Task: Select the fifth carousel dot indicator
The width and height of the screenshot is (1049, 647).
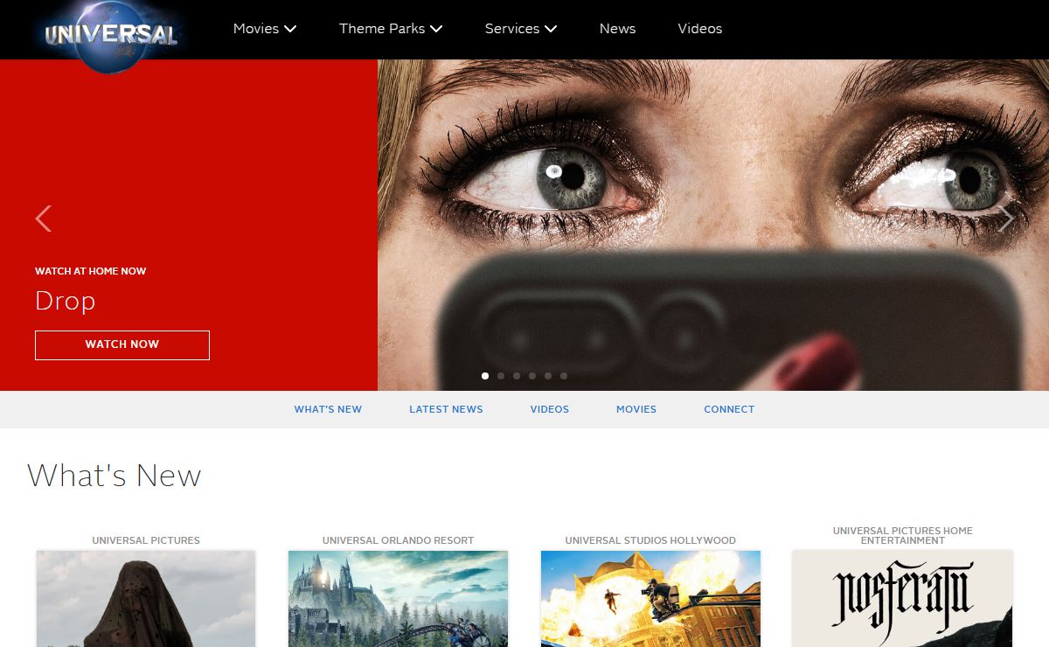Action: coord(548,376)
